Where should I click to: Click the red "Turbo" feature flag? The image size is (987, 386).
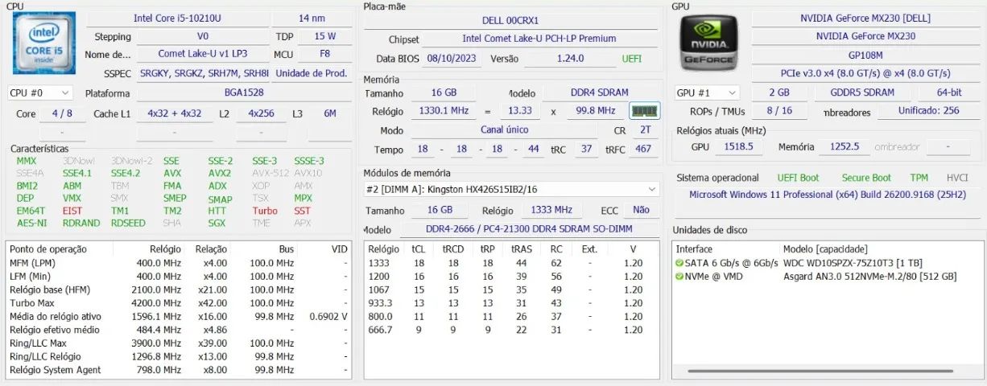(x=265, y=211)
